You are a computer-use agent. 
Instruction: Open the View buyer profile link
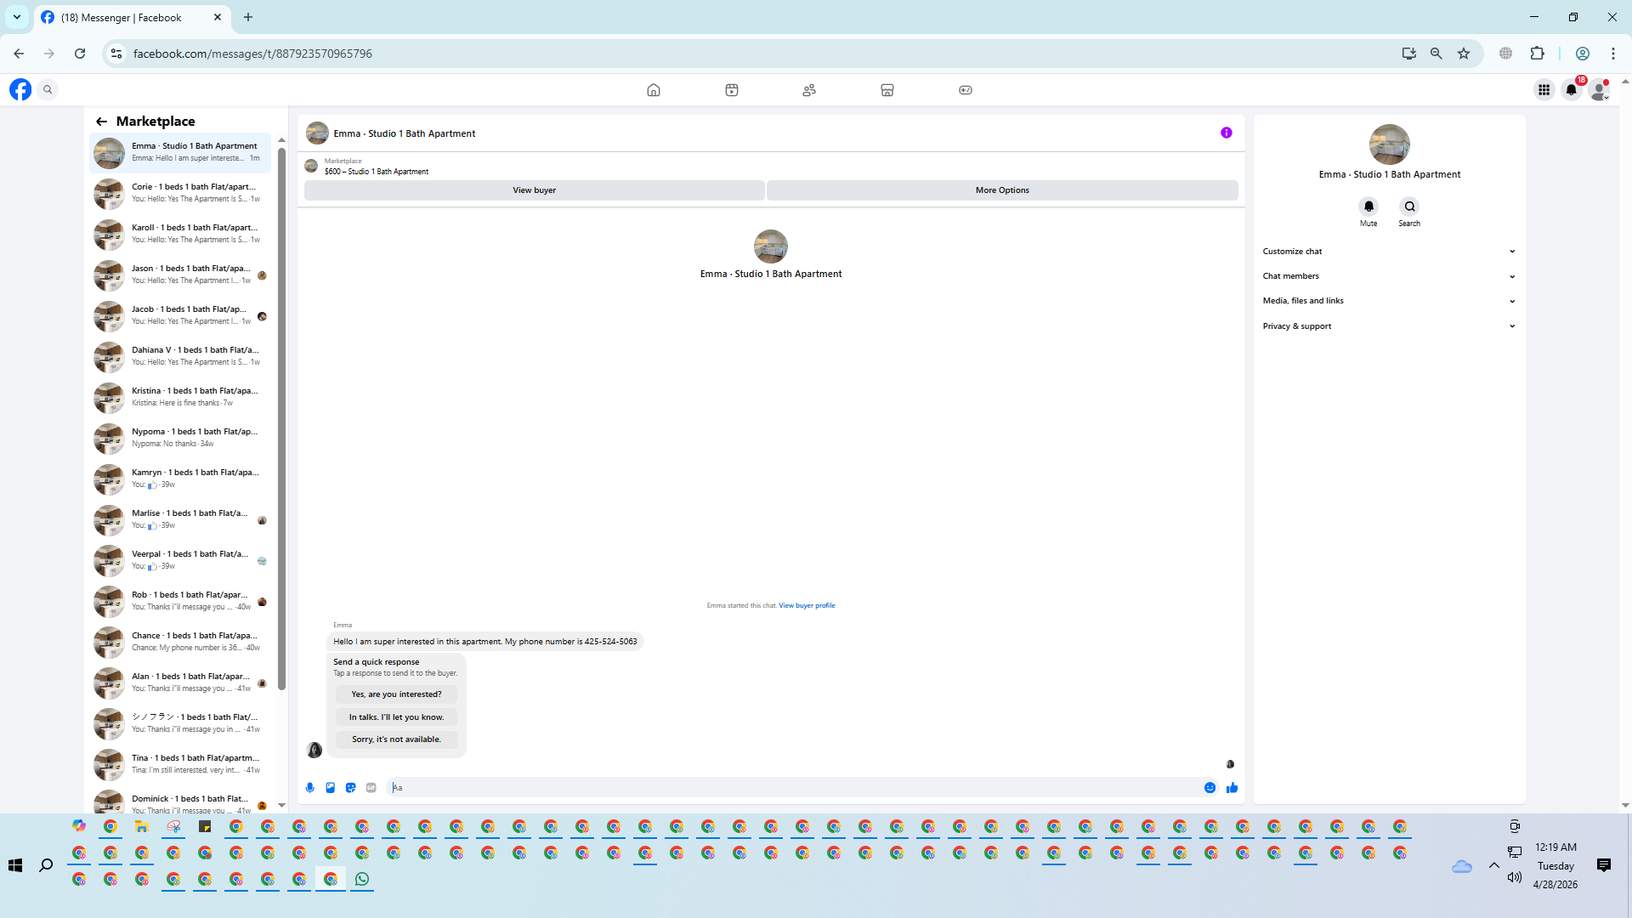point(807,606)
